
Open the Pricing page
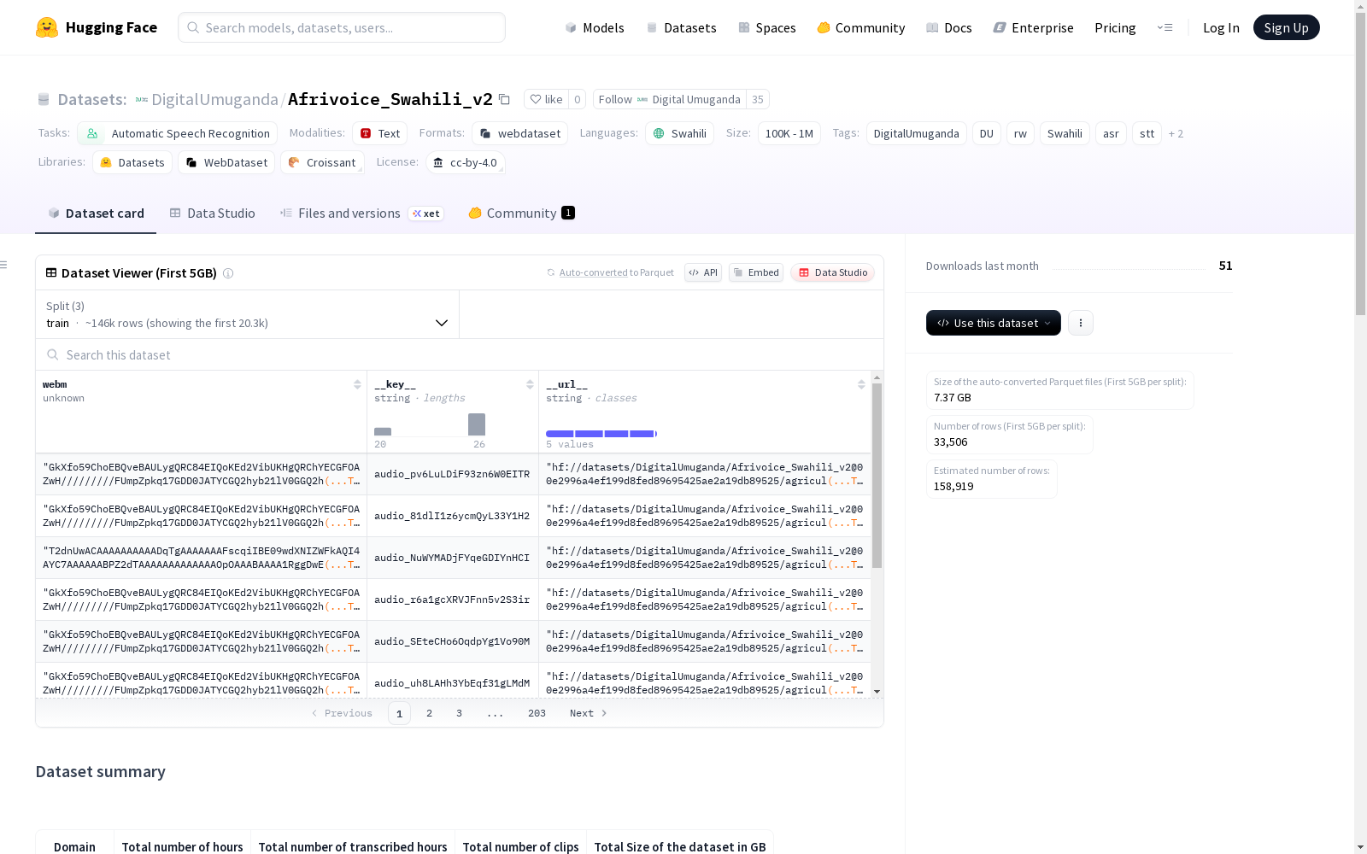coord(1115,27)
